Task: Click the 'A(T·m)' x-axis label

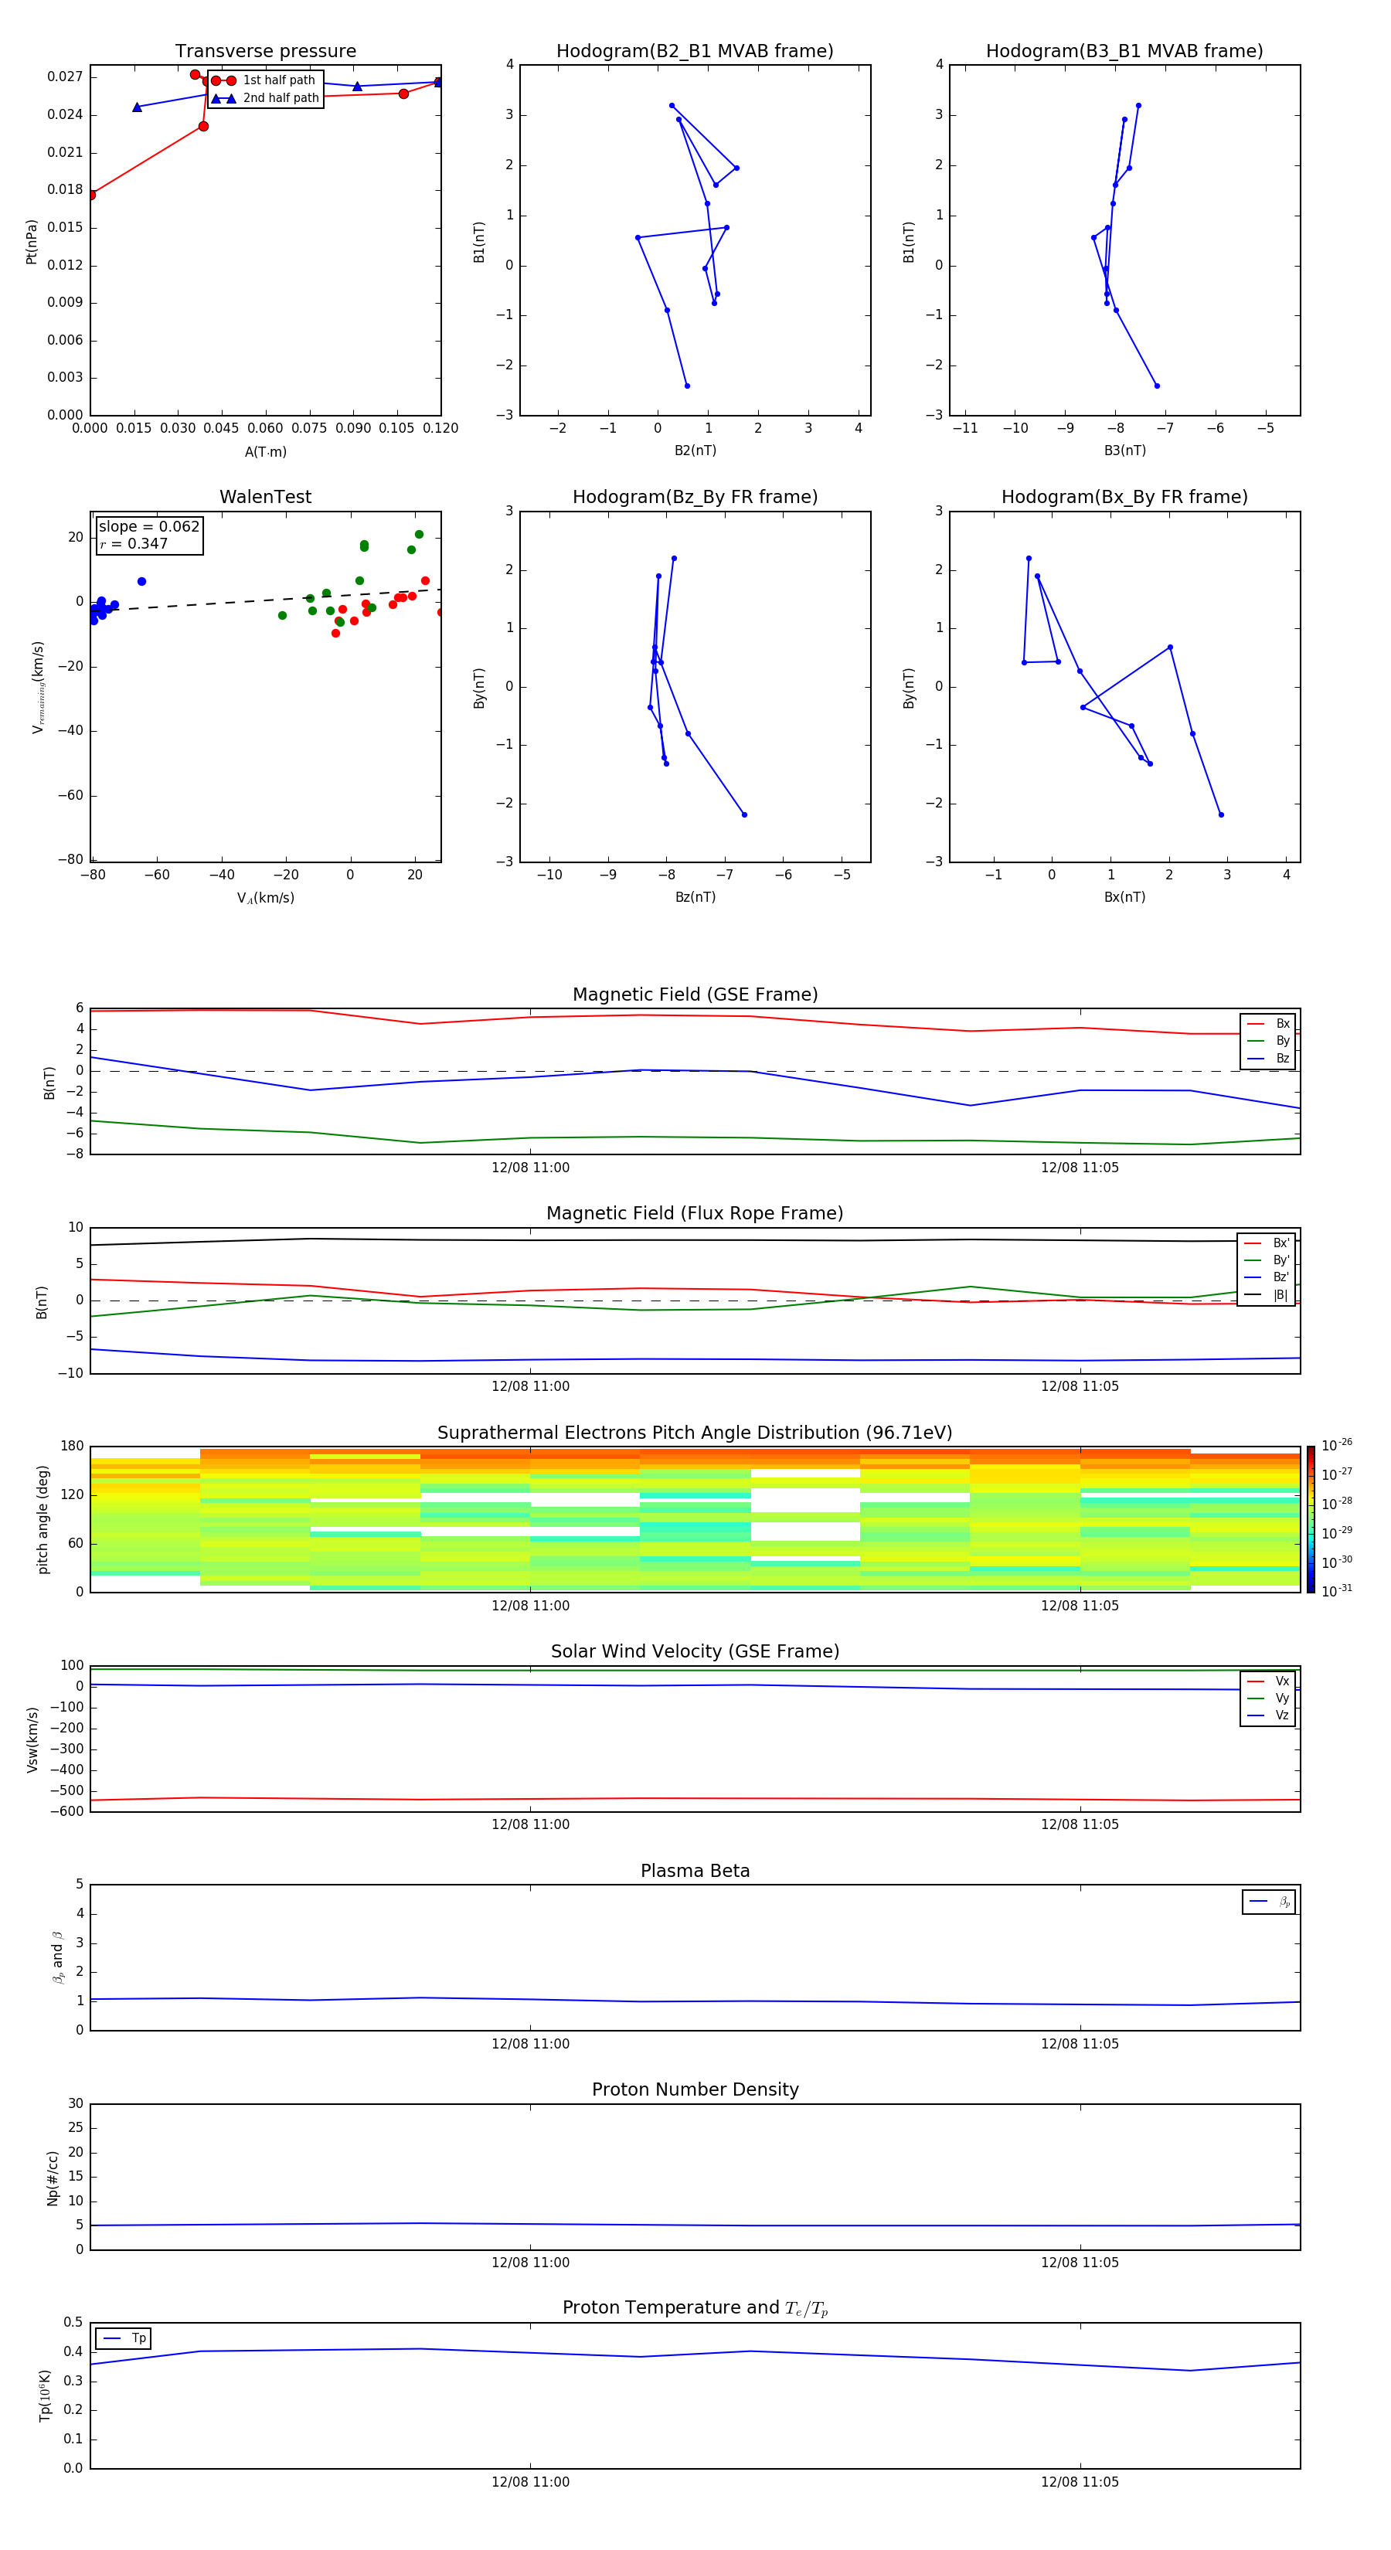Action: tap(265, 451)
